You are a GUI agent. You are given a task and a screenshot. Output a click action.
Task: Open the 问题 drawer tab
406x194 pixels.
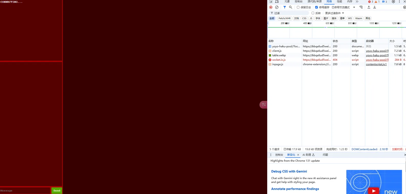[x=325, y=155]
